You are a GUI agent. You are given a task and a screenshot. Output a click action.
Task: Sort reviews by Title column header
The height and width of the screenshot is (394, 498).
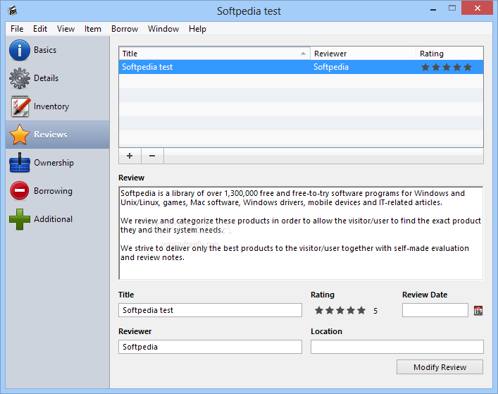point(215,54)
